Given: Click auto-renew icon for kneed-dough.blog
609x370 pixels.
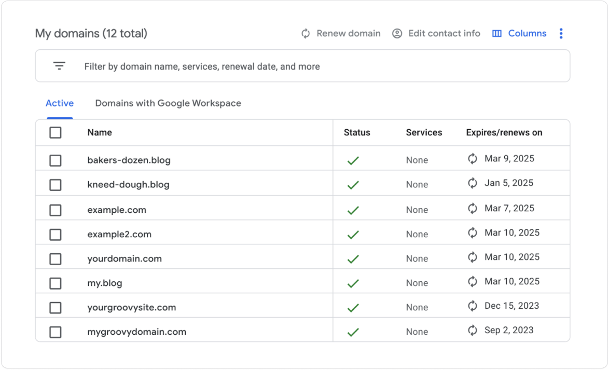Looking at the screenshot, I should (x=472, y=183).
